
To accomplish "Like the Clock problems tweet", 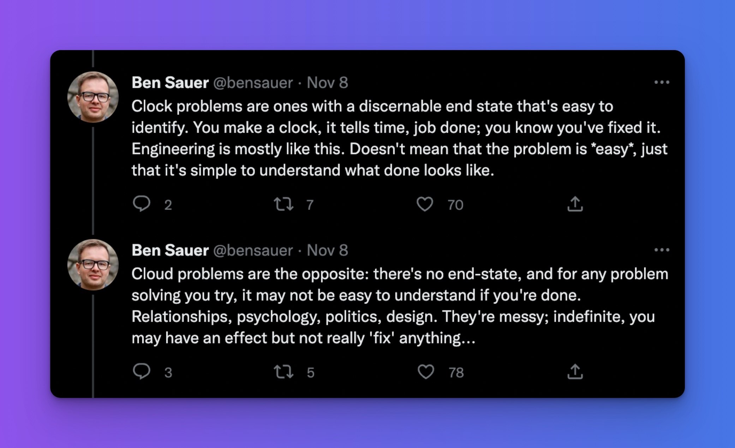I will coord(425,204).
